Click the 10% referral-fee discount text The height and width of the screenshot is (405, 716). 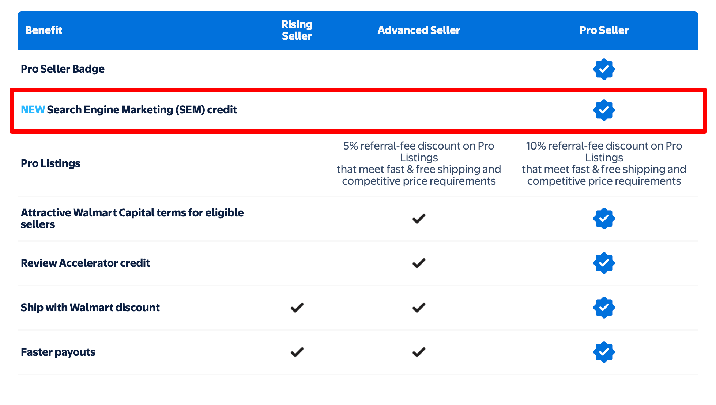pyautogui.click(x=604, y=163)
